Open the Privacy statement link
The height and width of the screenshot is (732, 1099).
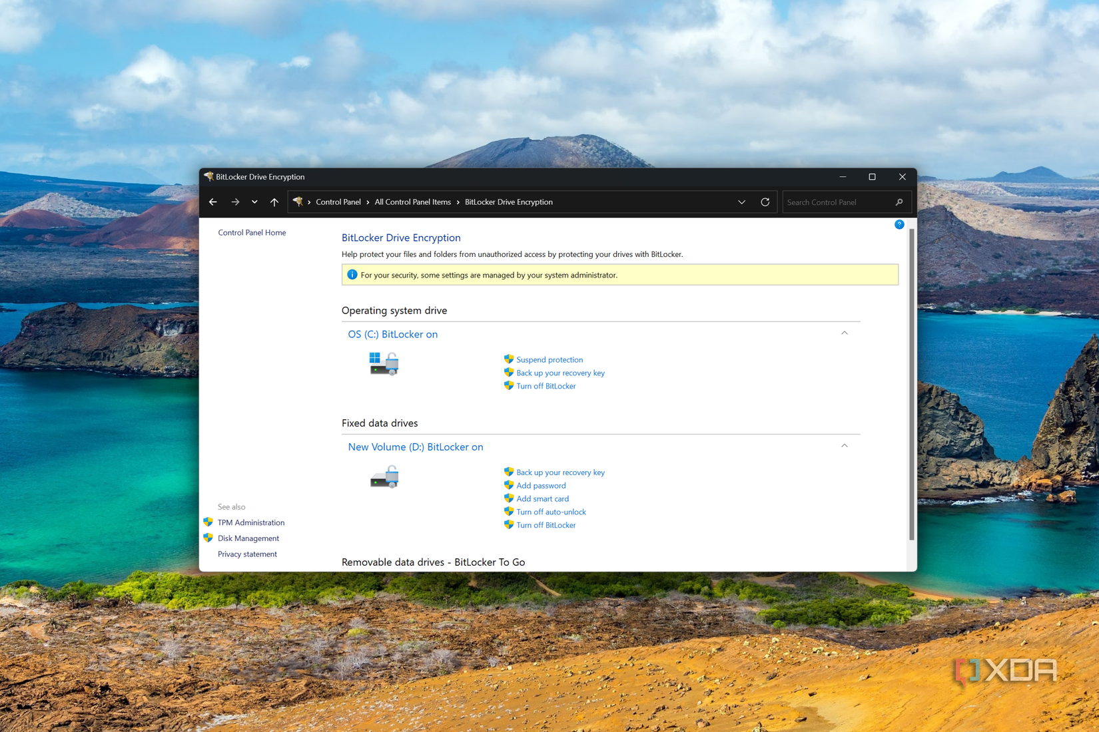click(247, 554)
